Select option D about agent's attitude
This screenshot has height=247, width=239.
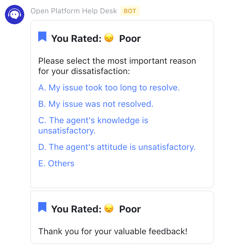117,147
